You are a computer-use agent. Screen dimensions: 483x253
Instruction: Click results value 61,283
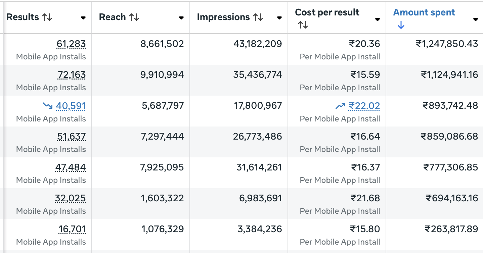tap(71, 44)
